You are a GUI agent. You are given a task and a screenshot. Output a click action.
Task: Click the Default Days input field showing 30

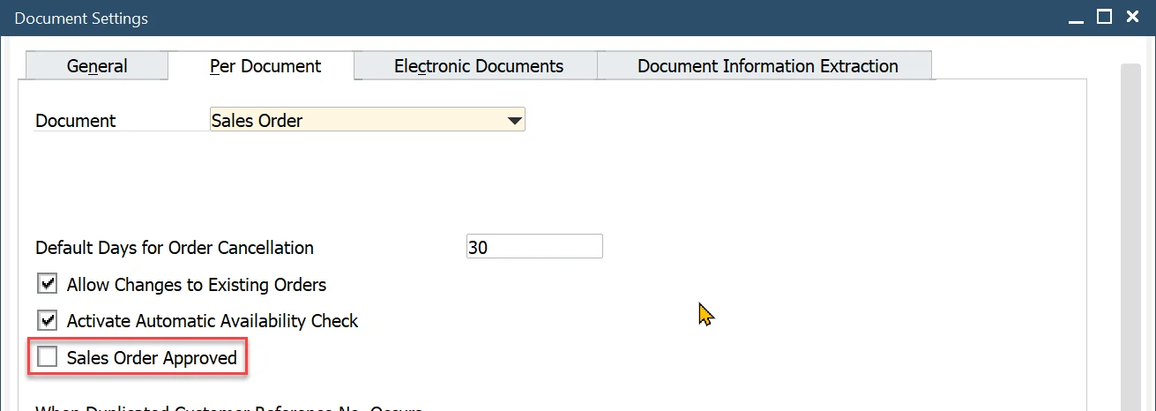click(x=533, y=247)
